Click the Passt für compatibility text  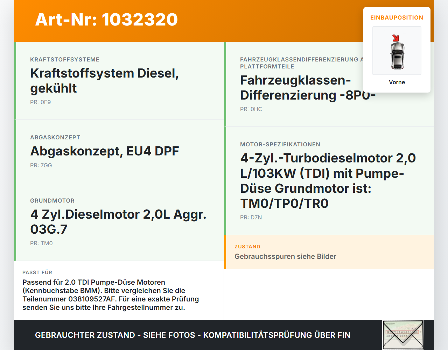pos(111,295)
